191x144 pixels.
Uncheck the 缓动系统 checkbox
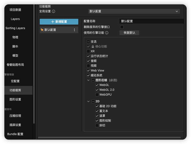[x=88, y=75]
